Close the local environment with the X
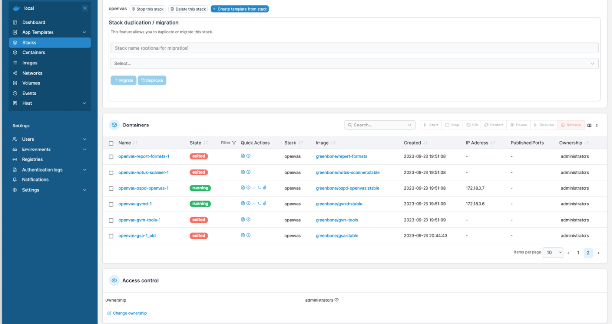 (x=85, y=8)
